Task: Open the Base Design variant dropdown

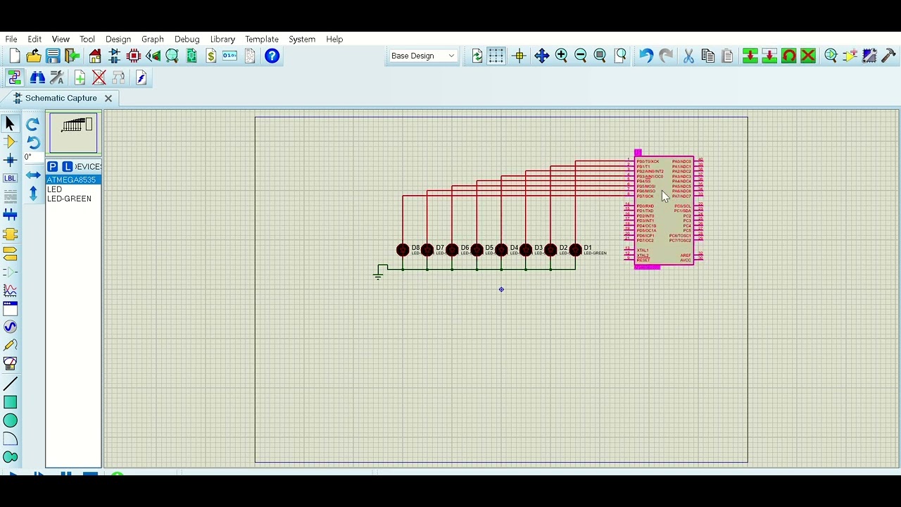Action: (423, 56)
